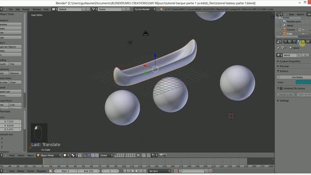Open the Object constraints tab icon
Image resolution: width=311 pixels, height=175 pixels.
pos(308,41)
